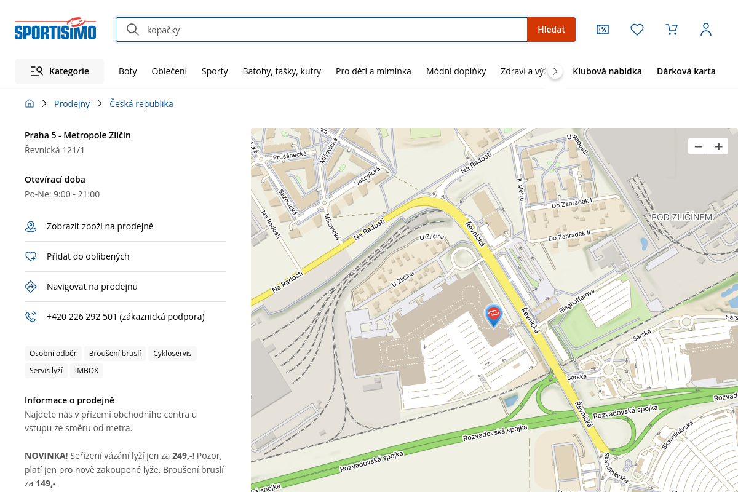The height and width of the screenshot is (492, 738).
Task: Open the Boty menu item
Action: point(128,71)
